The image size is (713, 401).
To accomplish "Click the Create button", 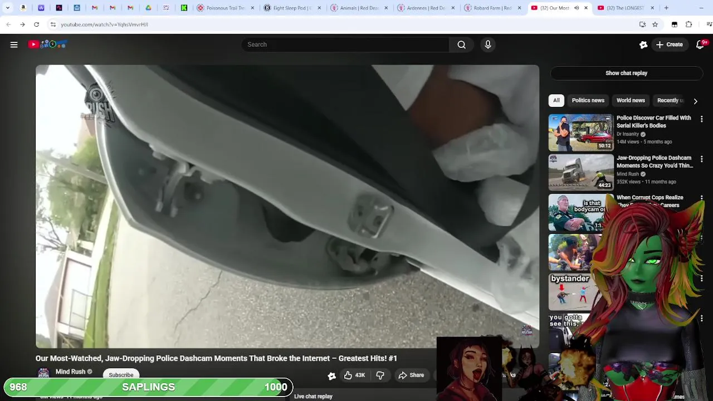I will [669, 45].
